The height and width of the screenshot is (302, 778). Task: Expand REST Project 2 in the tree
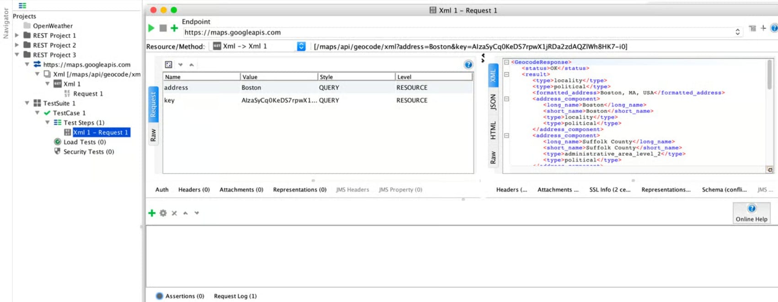[x=17, y=45]
